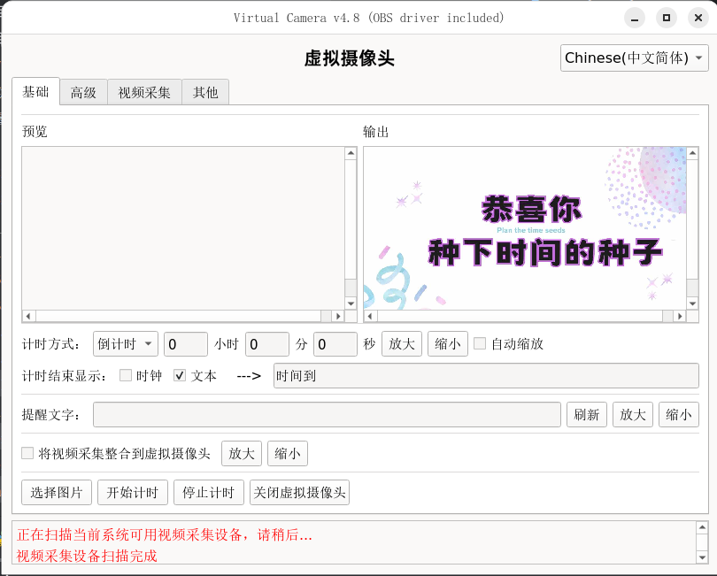
Task: Click preview pane scroll-left arrow
Action: pyautogui.click(x=28, y=316)
